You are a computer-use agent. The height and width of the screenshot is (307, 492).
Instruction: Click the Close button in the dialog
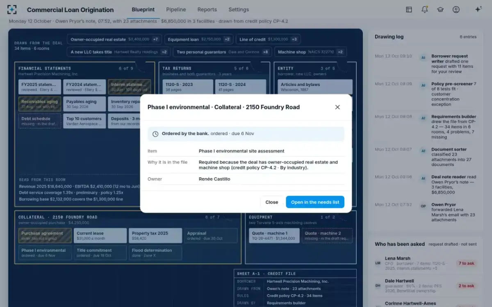(272, 202)
